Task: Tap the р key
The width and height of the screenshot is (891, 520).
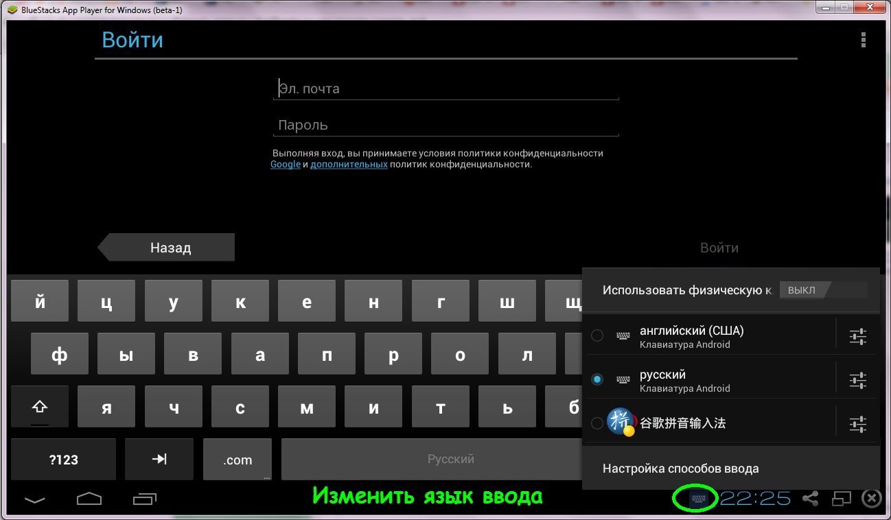Action: click(x=393, y=354)
